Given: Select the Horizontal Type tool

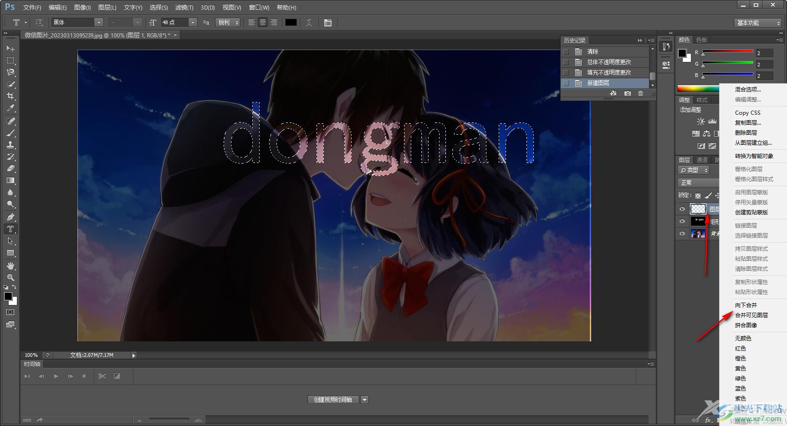Looking at the screenshot, I should 10,229.
